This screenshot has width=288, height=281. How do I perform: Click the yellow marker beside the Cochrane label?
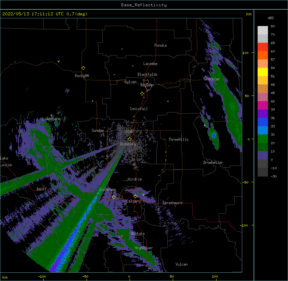[x=114, y=197]
